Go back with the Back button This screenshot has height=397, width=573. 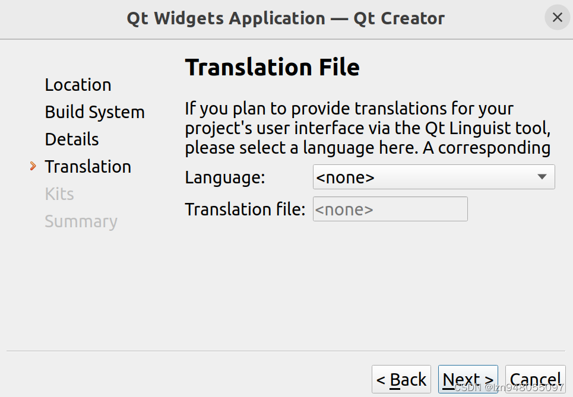click(401, 379)
